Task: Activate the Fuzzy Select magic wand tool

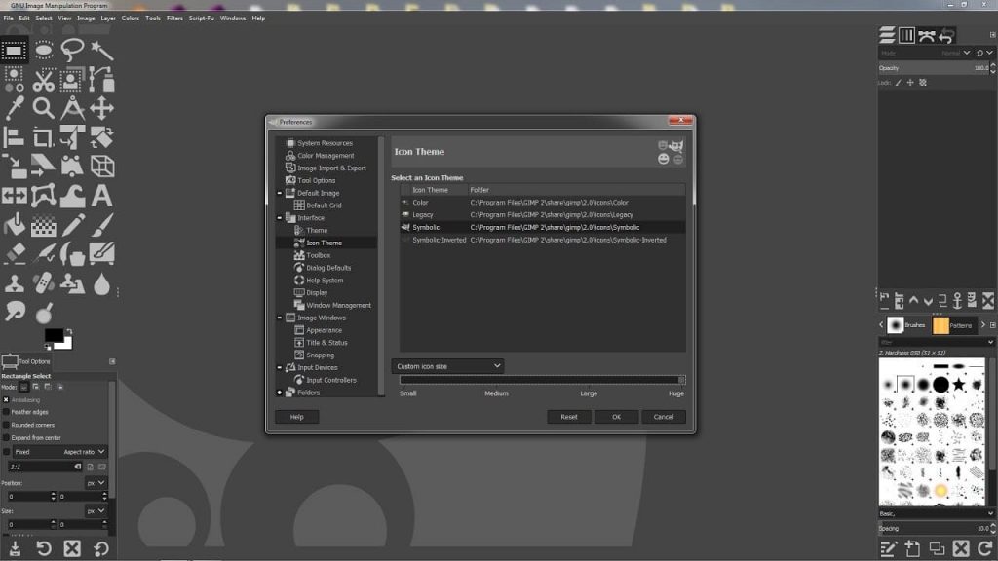Action: click(101, 51)
